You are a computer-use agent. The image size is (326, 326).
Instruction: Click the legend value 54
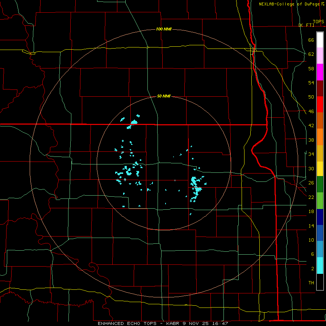click(311, 83)
